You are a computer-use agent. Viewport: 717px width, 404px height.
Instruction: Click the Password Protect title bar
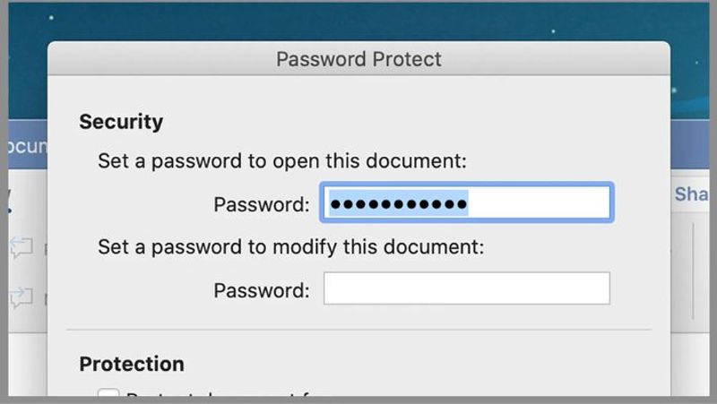[358, 60]
